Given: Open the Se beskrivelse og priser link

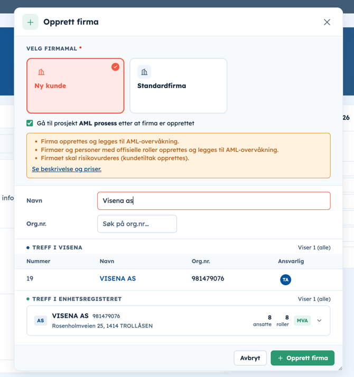Looking at the screenshot, I should pos(67,169).
